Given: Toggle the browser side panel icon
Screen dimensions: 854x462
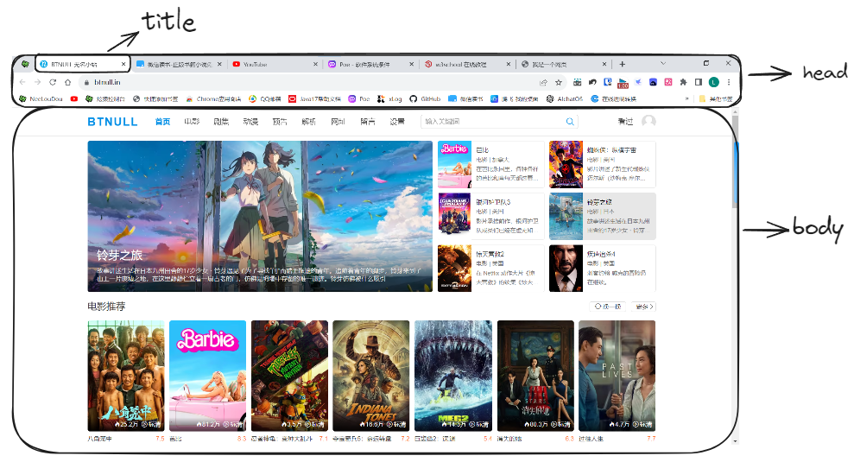Looking at the screenshot, I should 699,82.
